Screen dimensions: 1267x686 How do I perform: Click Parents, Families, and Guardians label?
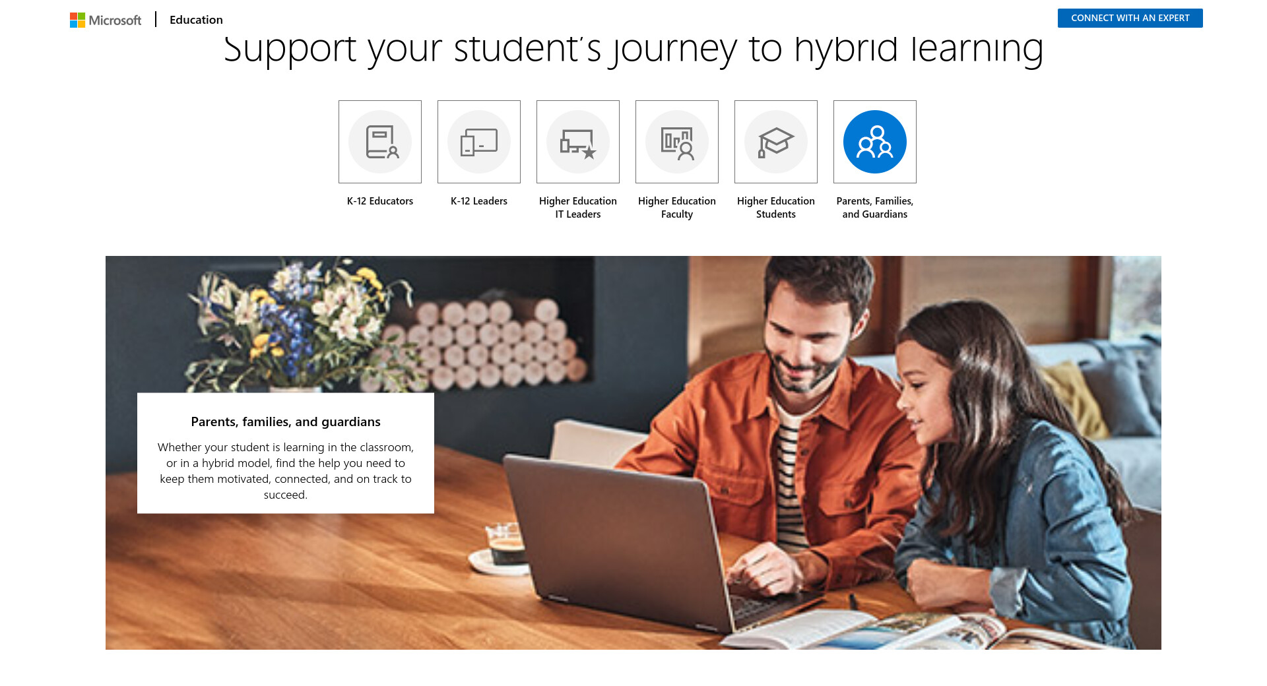tap(875, 208)
